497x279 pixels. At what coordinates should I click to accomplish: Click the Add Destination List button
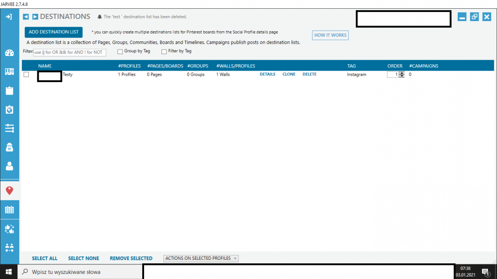(53, 32)
